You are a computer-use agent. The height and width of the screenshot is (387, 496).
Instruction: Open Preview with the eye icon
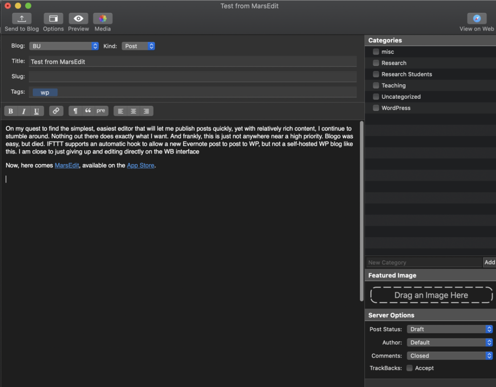click(x=78, y=18)
